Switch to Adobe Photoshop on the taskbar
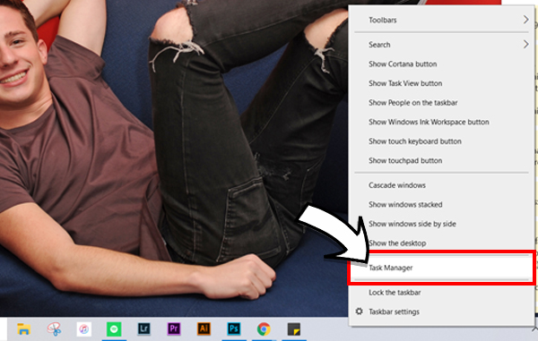 [x=234, y=329]
